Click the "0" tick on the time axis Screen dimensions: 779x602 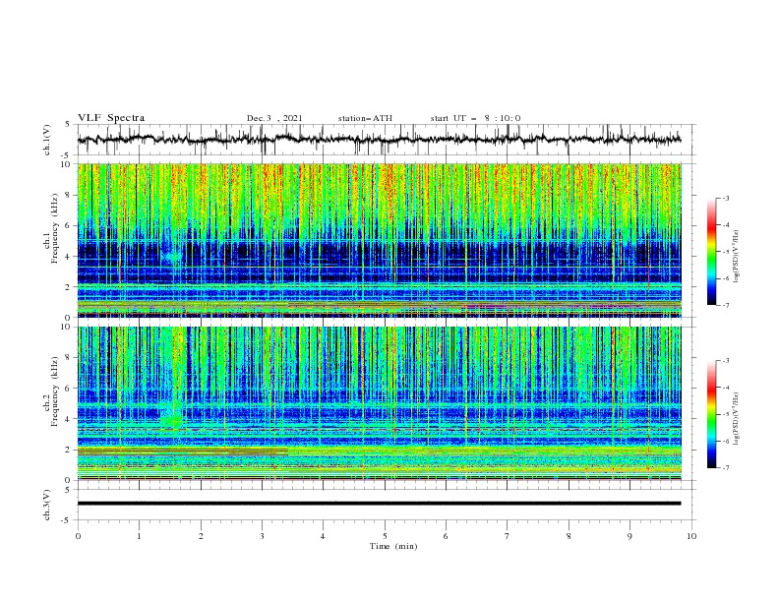(x=78, y=536)
